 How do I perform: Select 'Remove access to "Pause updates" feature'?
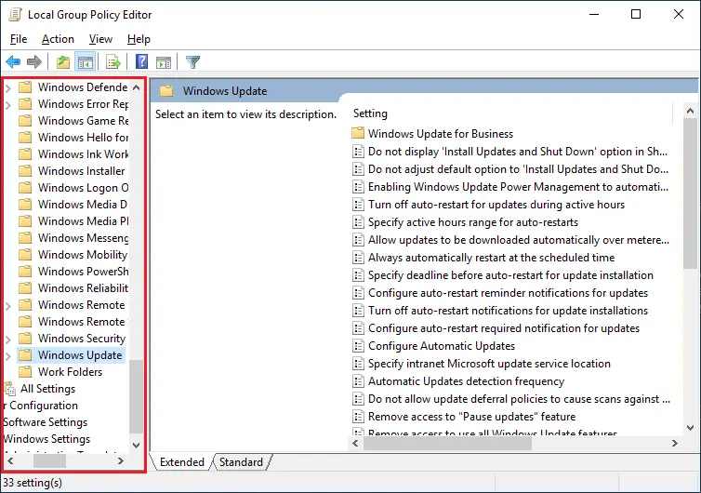coord(471,417)
